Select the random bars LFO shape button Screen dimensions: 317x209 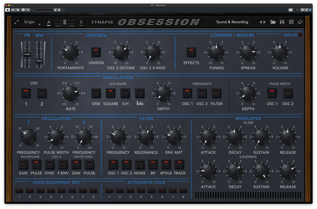pyautogui.click(x=140, y=93)
